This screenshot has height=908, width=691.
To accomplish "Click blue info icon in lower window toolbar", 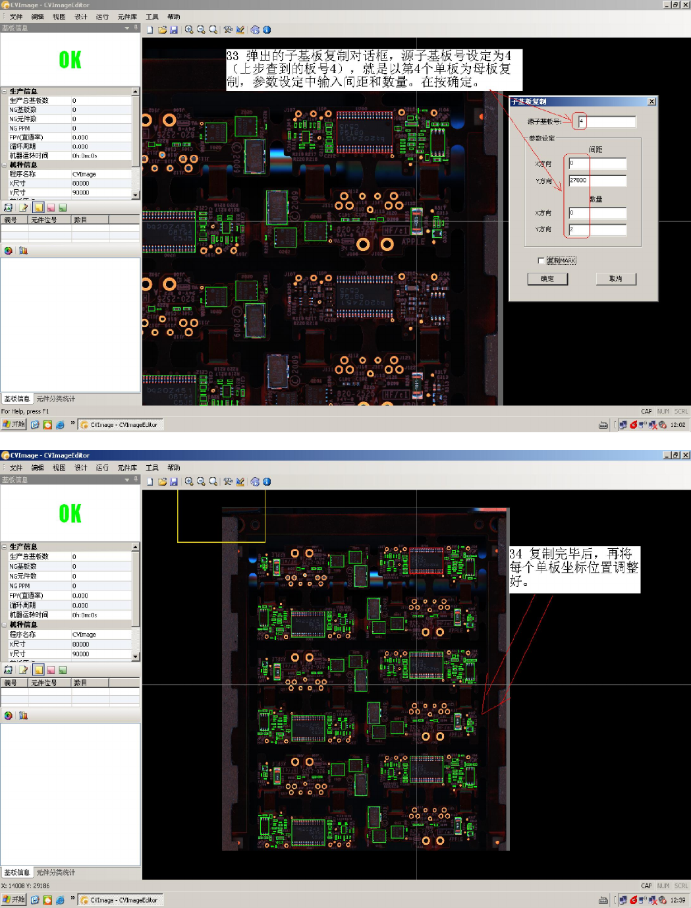I will (x=267, y=482).
